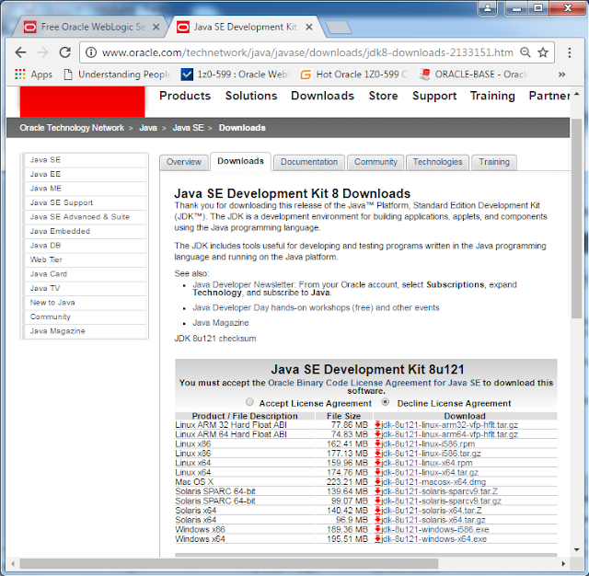589x576 pixels.
Task: Click the browser forward arrow
Action: 43,52
